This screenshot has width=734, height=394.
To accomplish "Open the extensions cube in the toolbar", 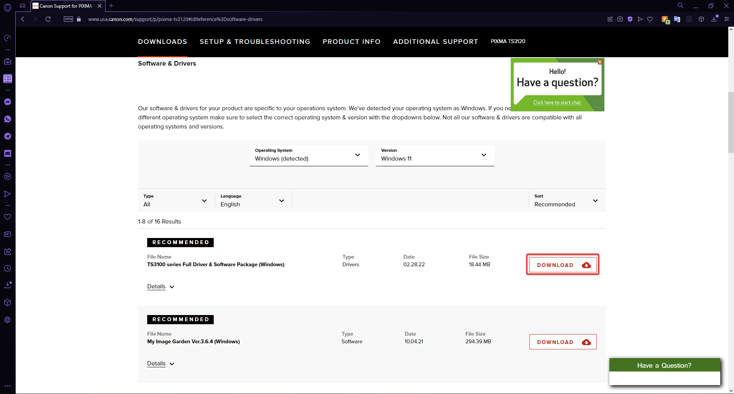I will click(x=701, y=19).
